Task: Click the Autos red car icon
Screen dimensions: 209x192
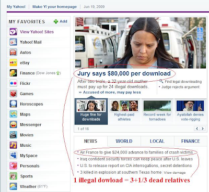Action: [13, 53]
